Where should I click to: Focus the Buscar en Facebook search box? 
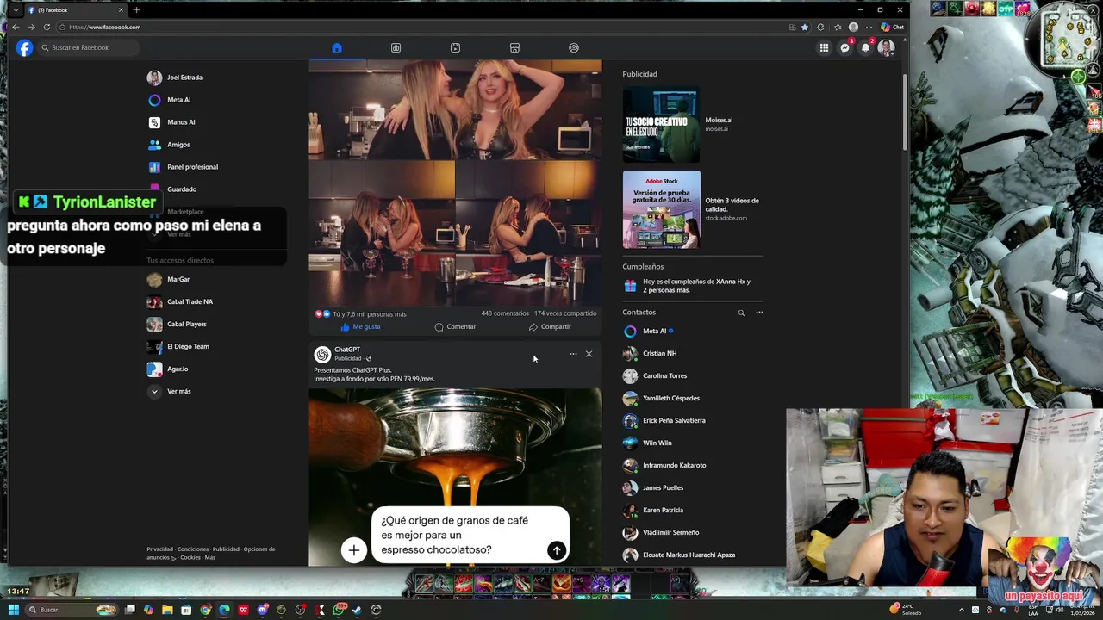tap(88, 48)
